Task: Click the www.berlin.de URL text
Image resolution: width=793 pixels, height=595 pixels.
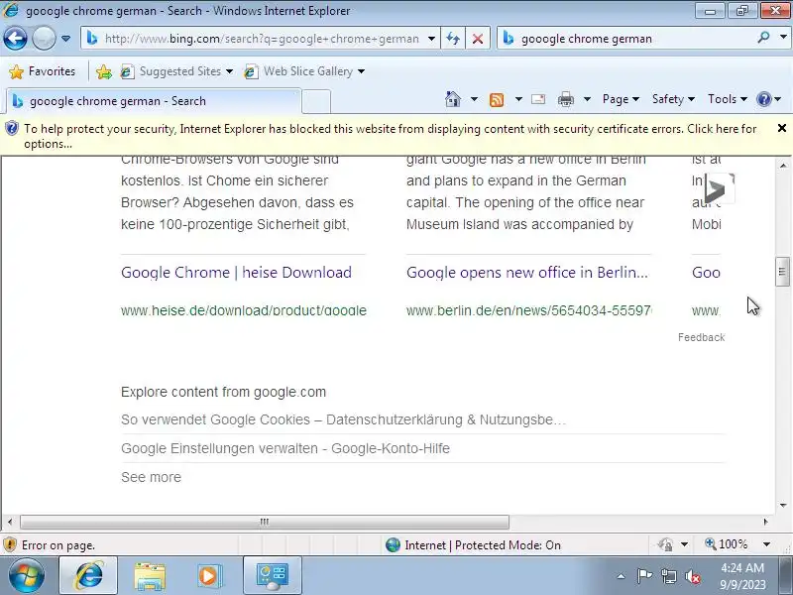Action: coord(529,310)
